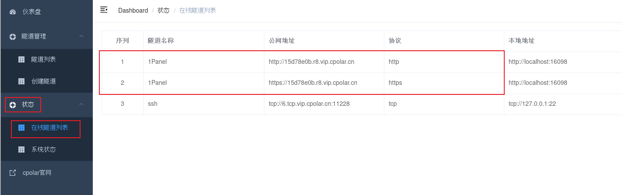Click the table icon beside 创建隧道

click(21, 81)
